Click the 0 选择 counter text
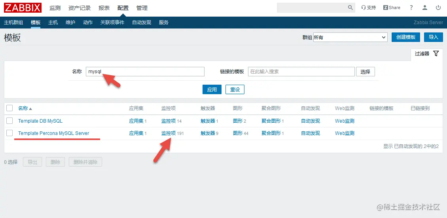This screenshot has height=218, width=447. pos(11,162)
